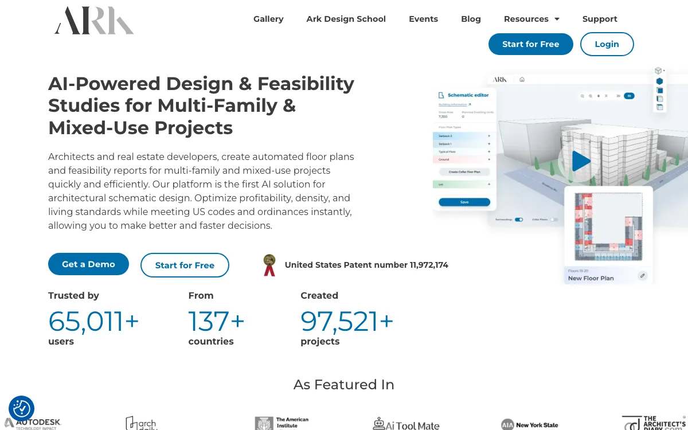The width and height of the screenshot is (688, 430).
Task: Click the Get a Demo button
Action: pyautogui.click(x=88, y=264)
